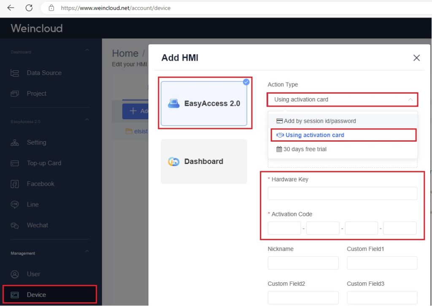Click the Facebook sidebar icon

click(x=15, y=184)
